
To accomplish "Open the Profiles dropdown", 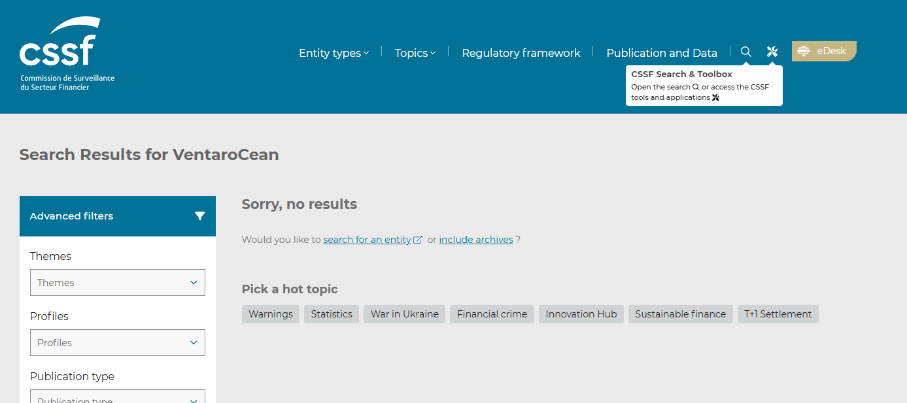I will pyautogui.click(x=118, y=343).
